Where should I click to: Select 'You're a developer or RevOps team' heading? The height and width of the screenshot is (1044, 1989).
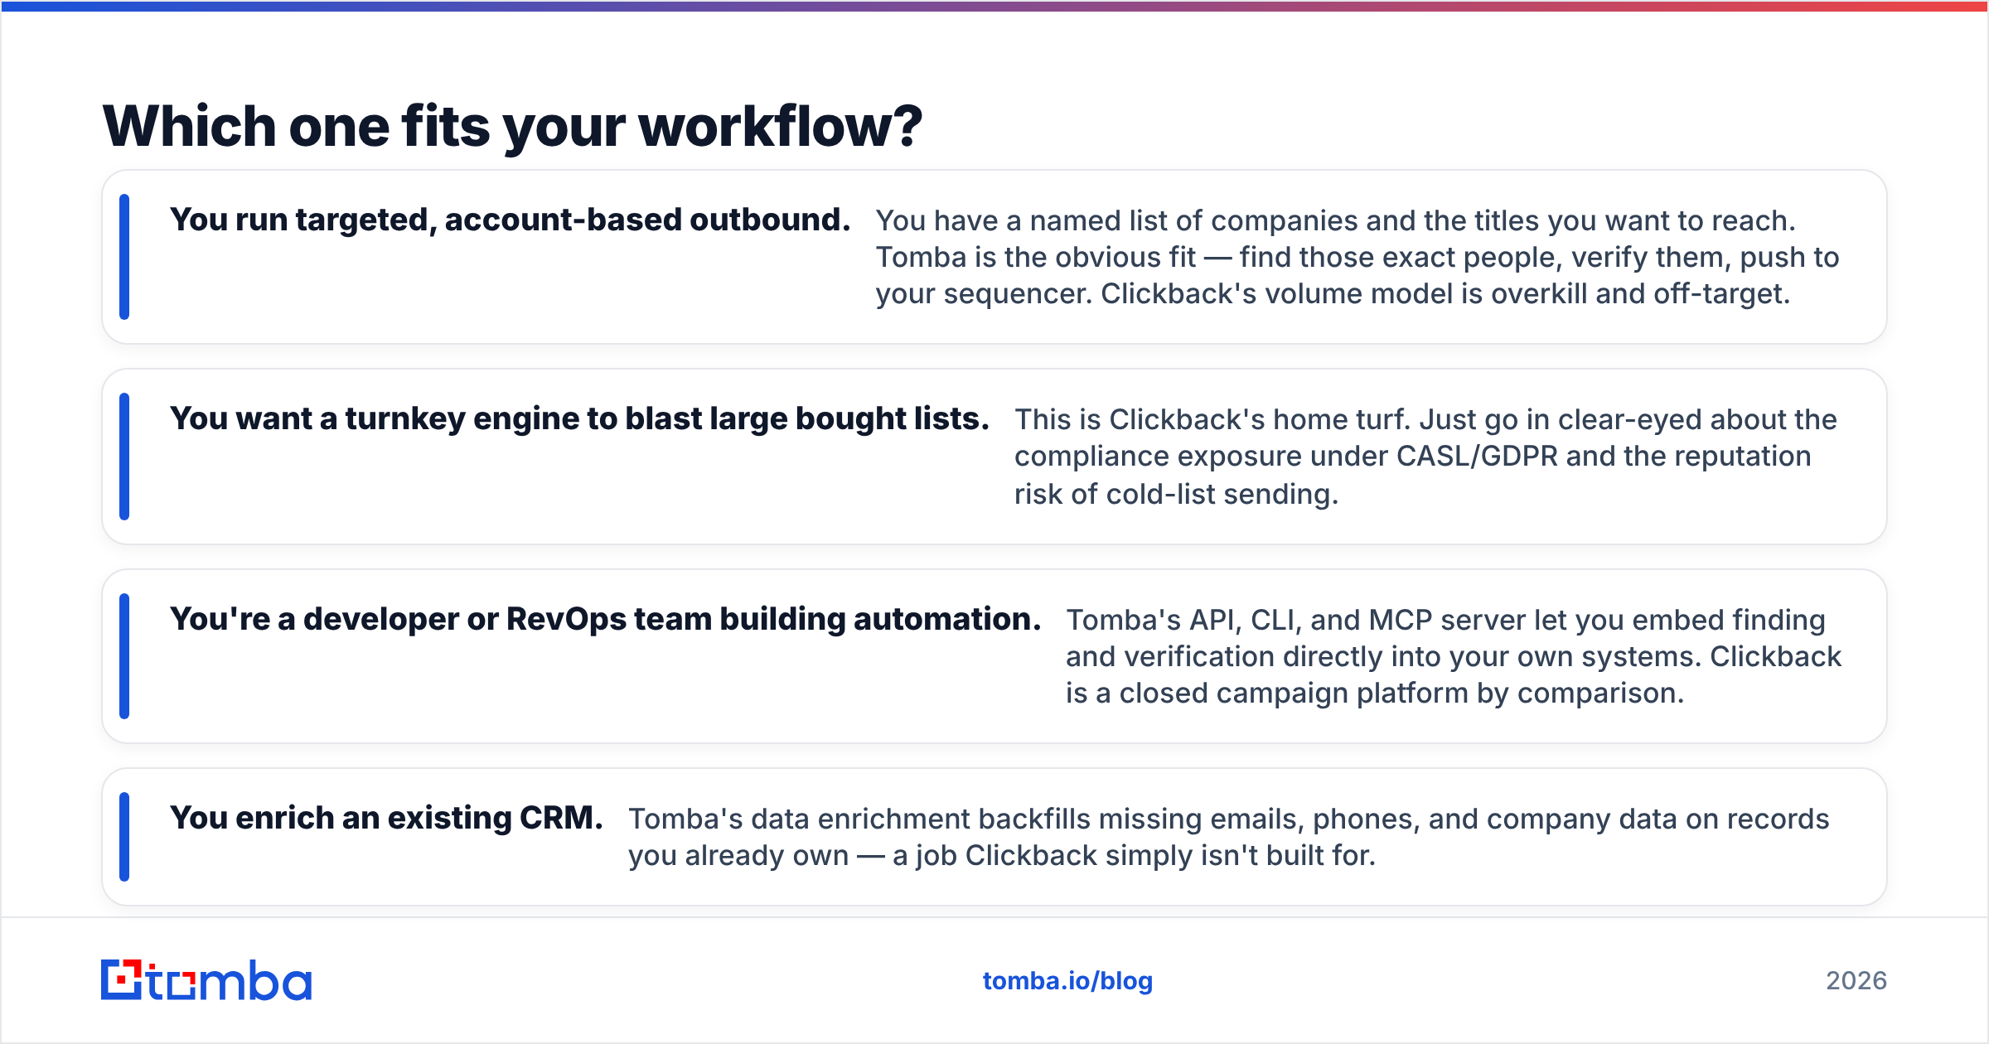(x=606, y=620)
